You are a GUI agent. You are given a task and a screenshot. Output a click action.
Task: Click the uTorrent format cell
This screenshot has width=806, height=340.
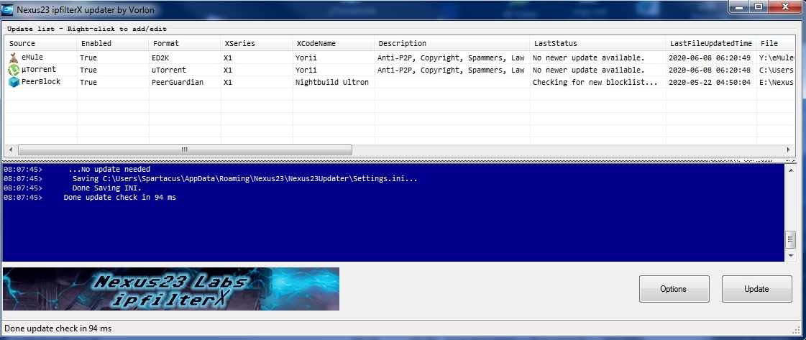click(168, 70)
